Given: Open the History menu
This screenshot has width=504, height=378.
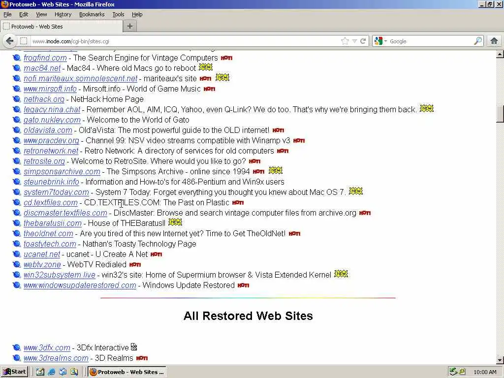Looking at the screenshot, I should (63, 14).
